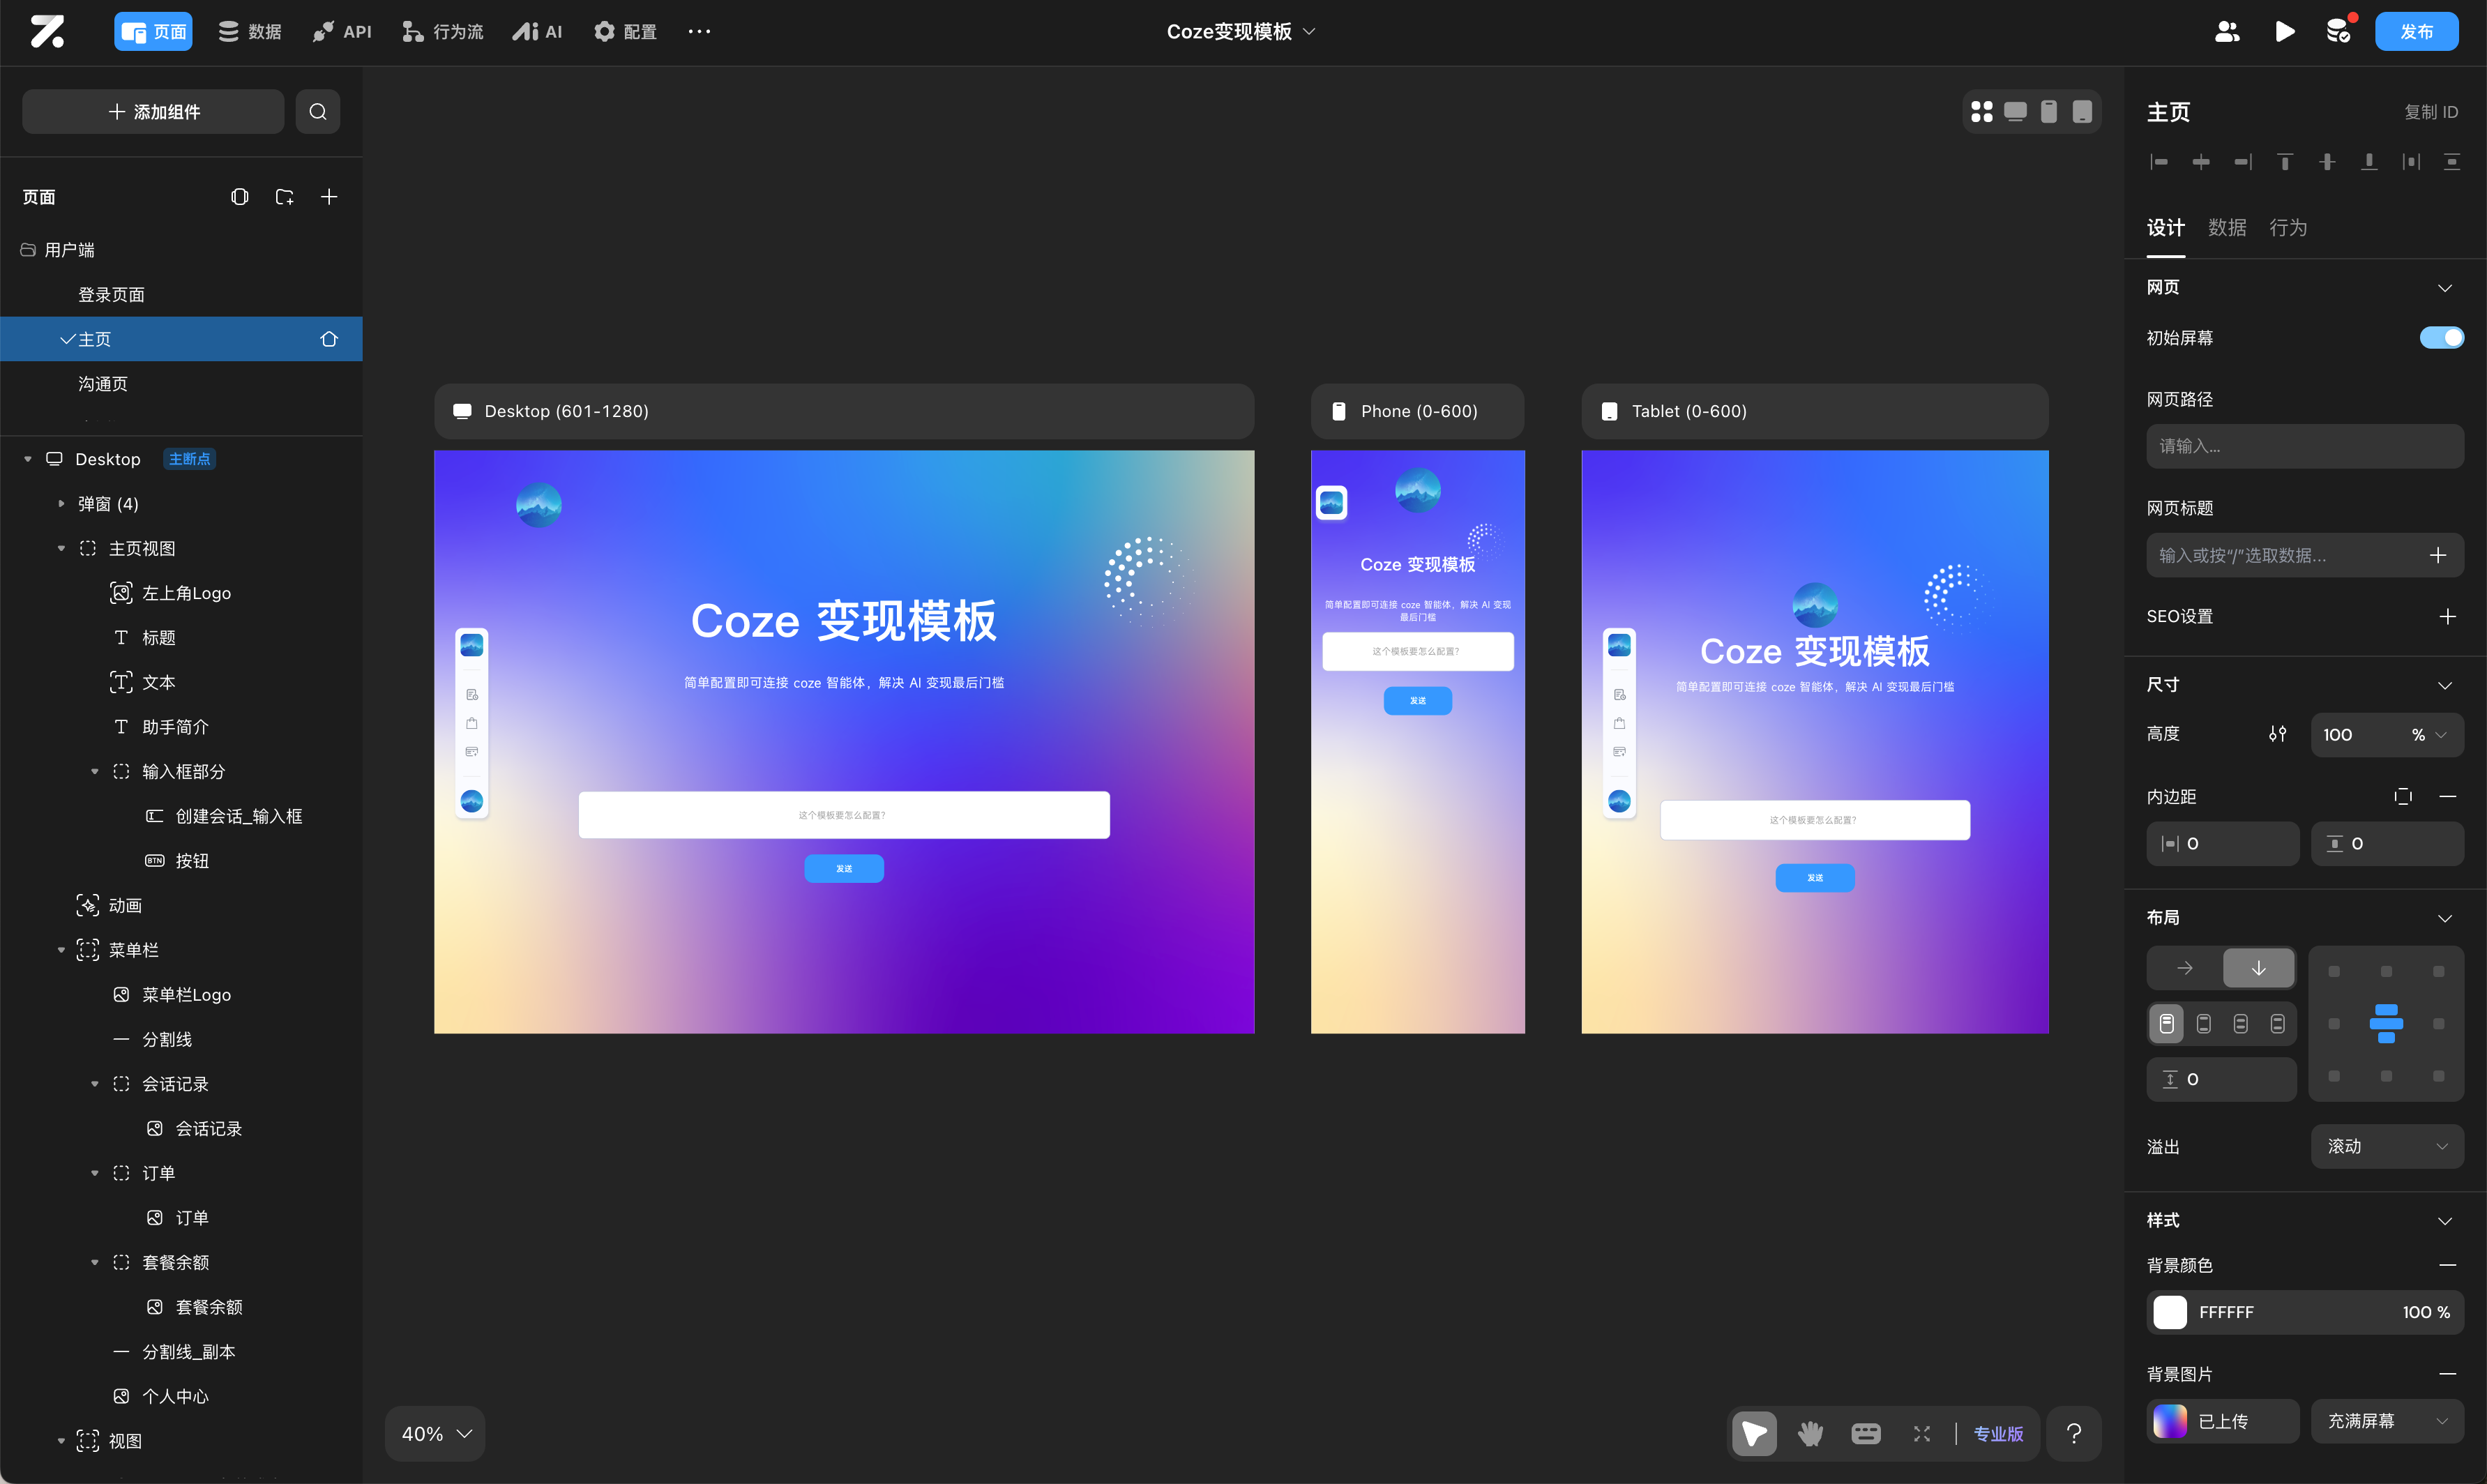The image size is (2487, 1484).
Task: Select the bottom-center dot in alignment grid
Action: pos(2387,1076)
